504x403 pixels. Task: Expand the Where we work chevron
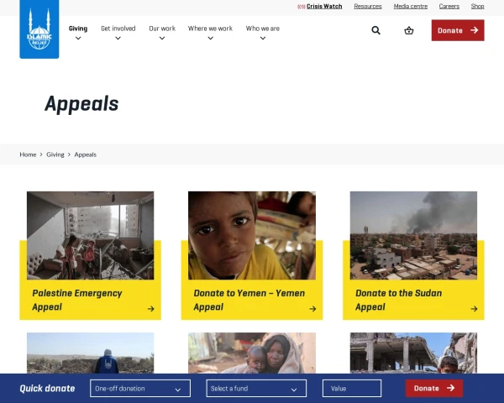pos(210,39)
